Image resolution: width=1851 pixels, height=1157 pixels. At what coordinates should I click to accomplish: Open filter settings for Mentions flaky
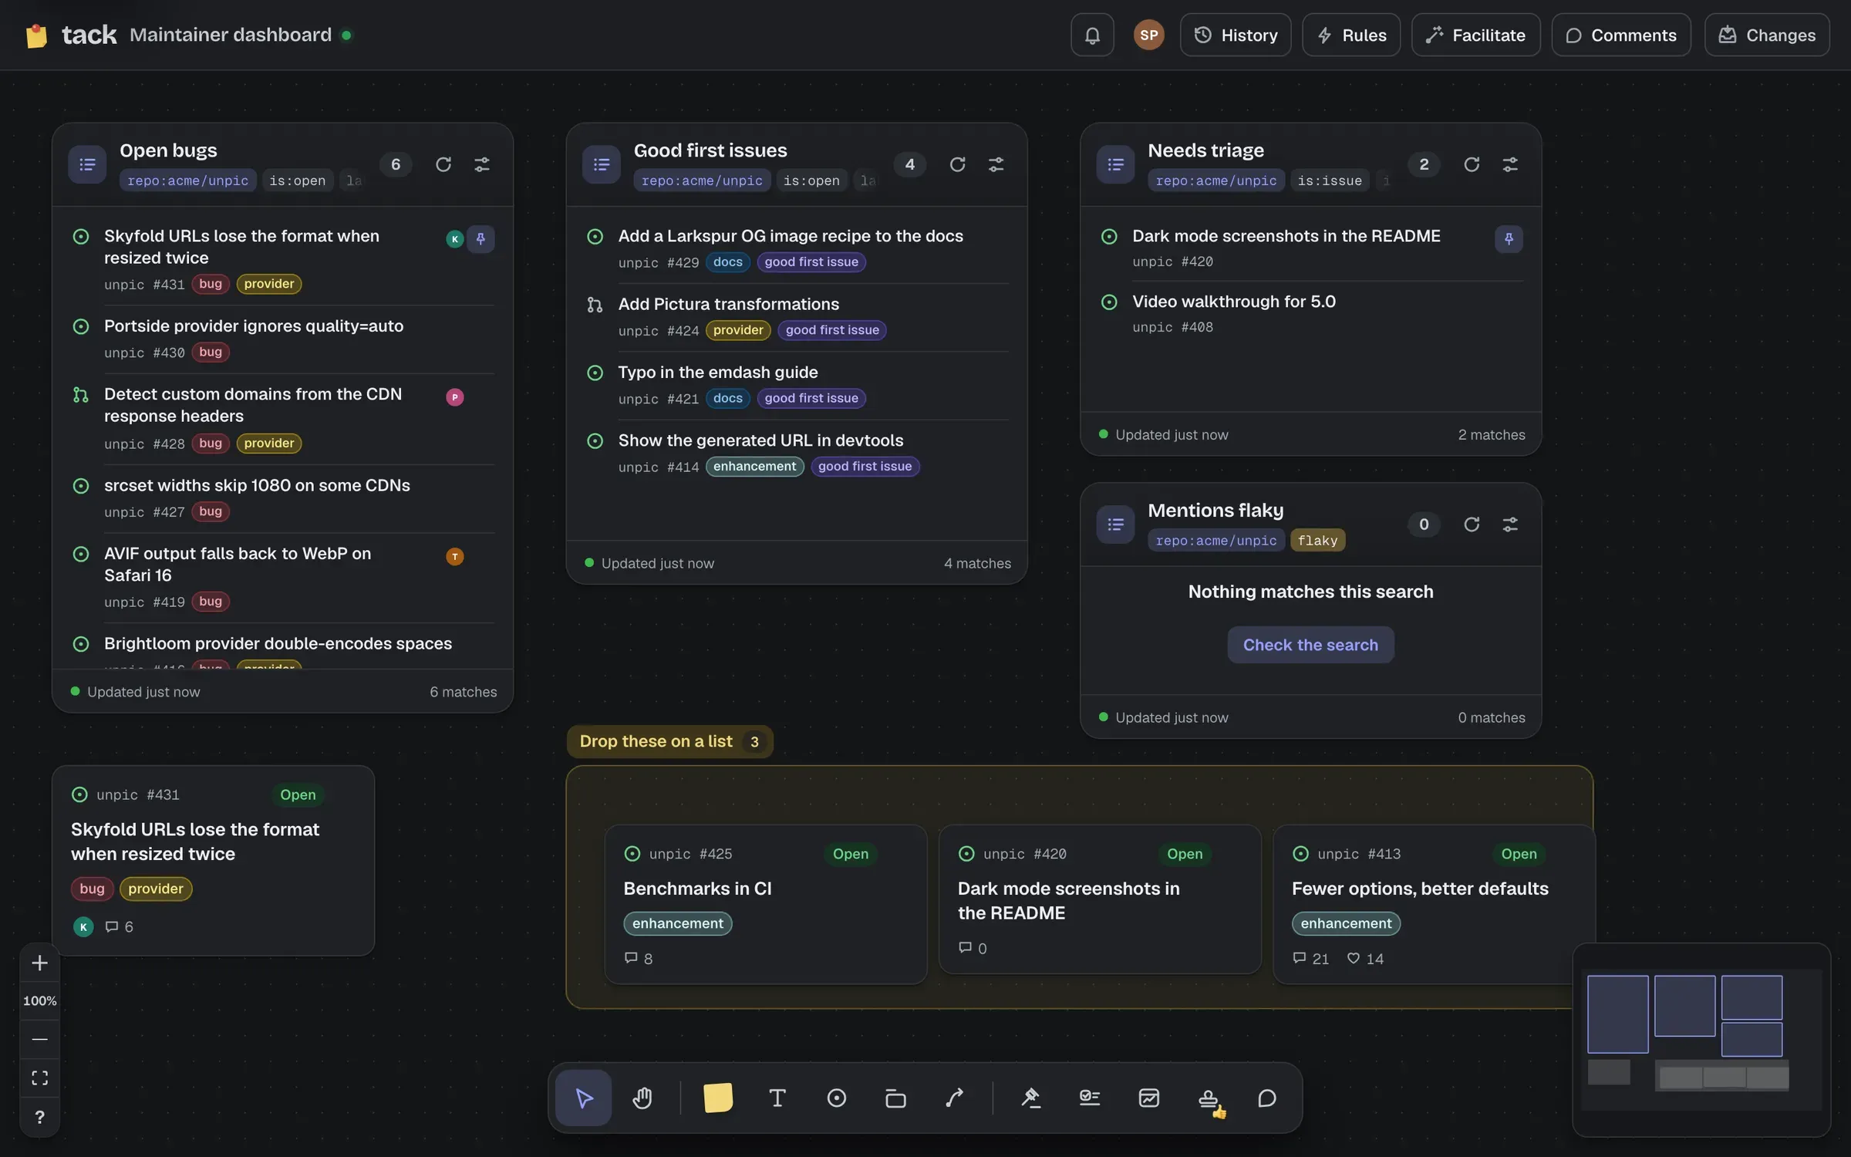pyautogui.click(x=1510, y=525)
